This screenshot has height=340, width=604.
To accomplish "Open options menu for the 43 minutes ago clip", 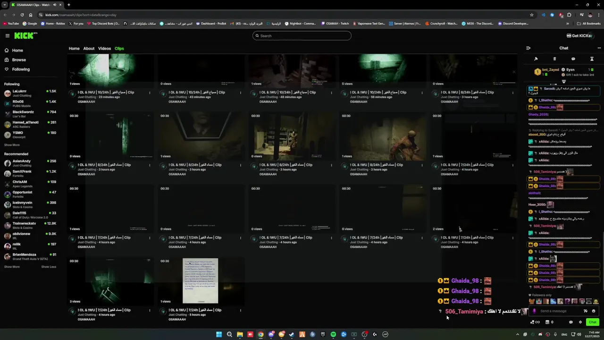I will pos(241,93).
